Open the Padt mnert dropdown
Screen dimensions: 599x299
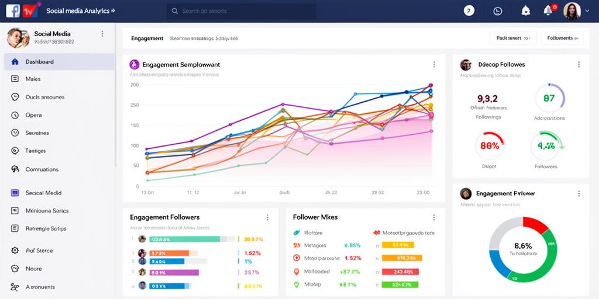pos(513,38)
